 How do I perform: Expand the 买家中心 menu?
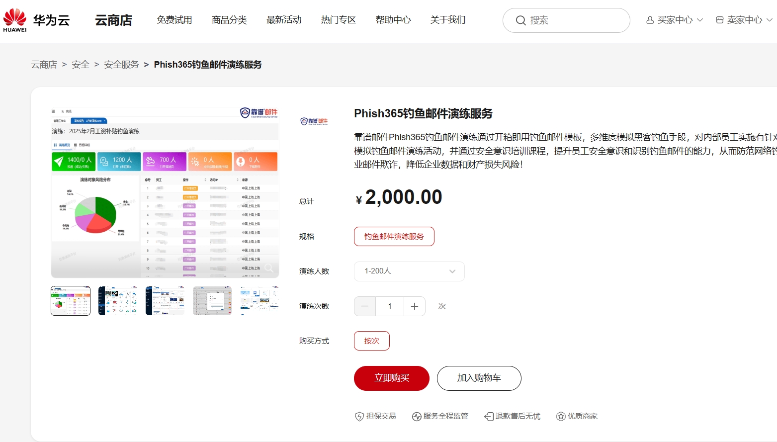(x=675, y=20)
